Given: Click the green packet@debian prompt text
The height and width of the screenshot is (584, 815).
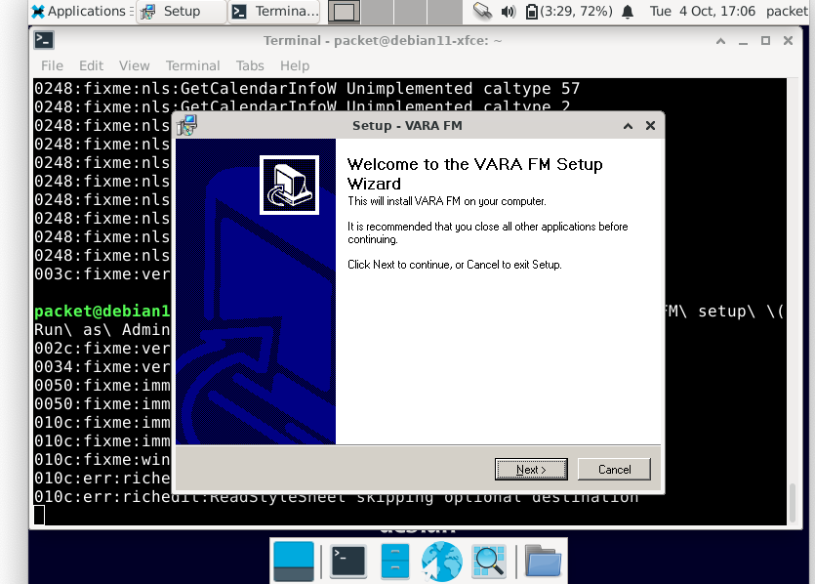Looking at the screenshot, I should [102, 311].
